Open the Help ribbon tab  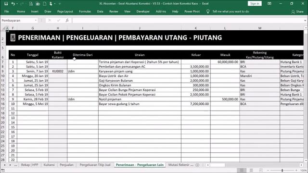point(175,12)
